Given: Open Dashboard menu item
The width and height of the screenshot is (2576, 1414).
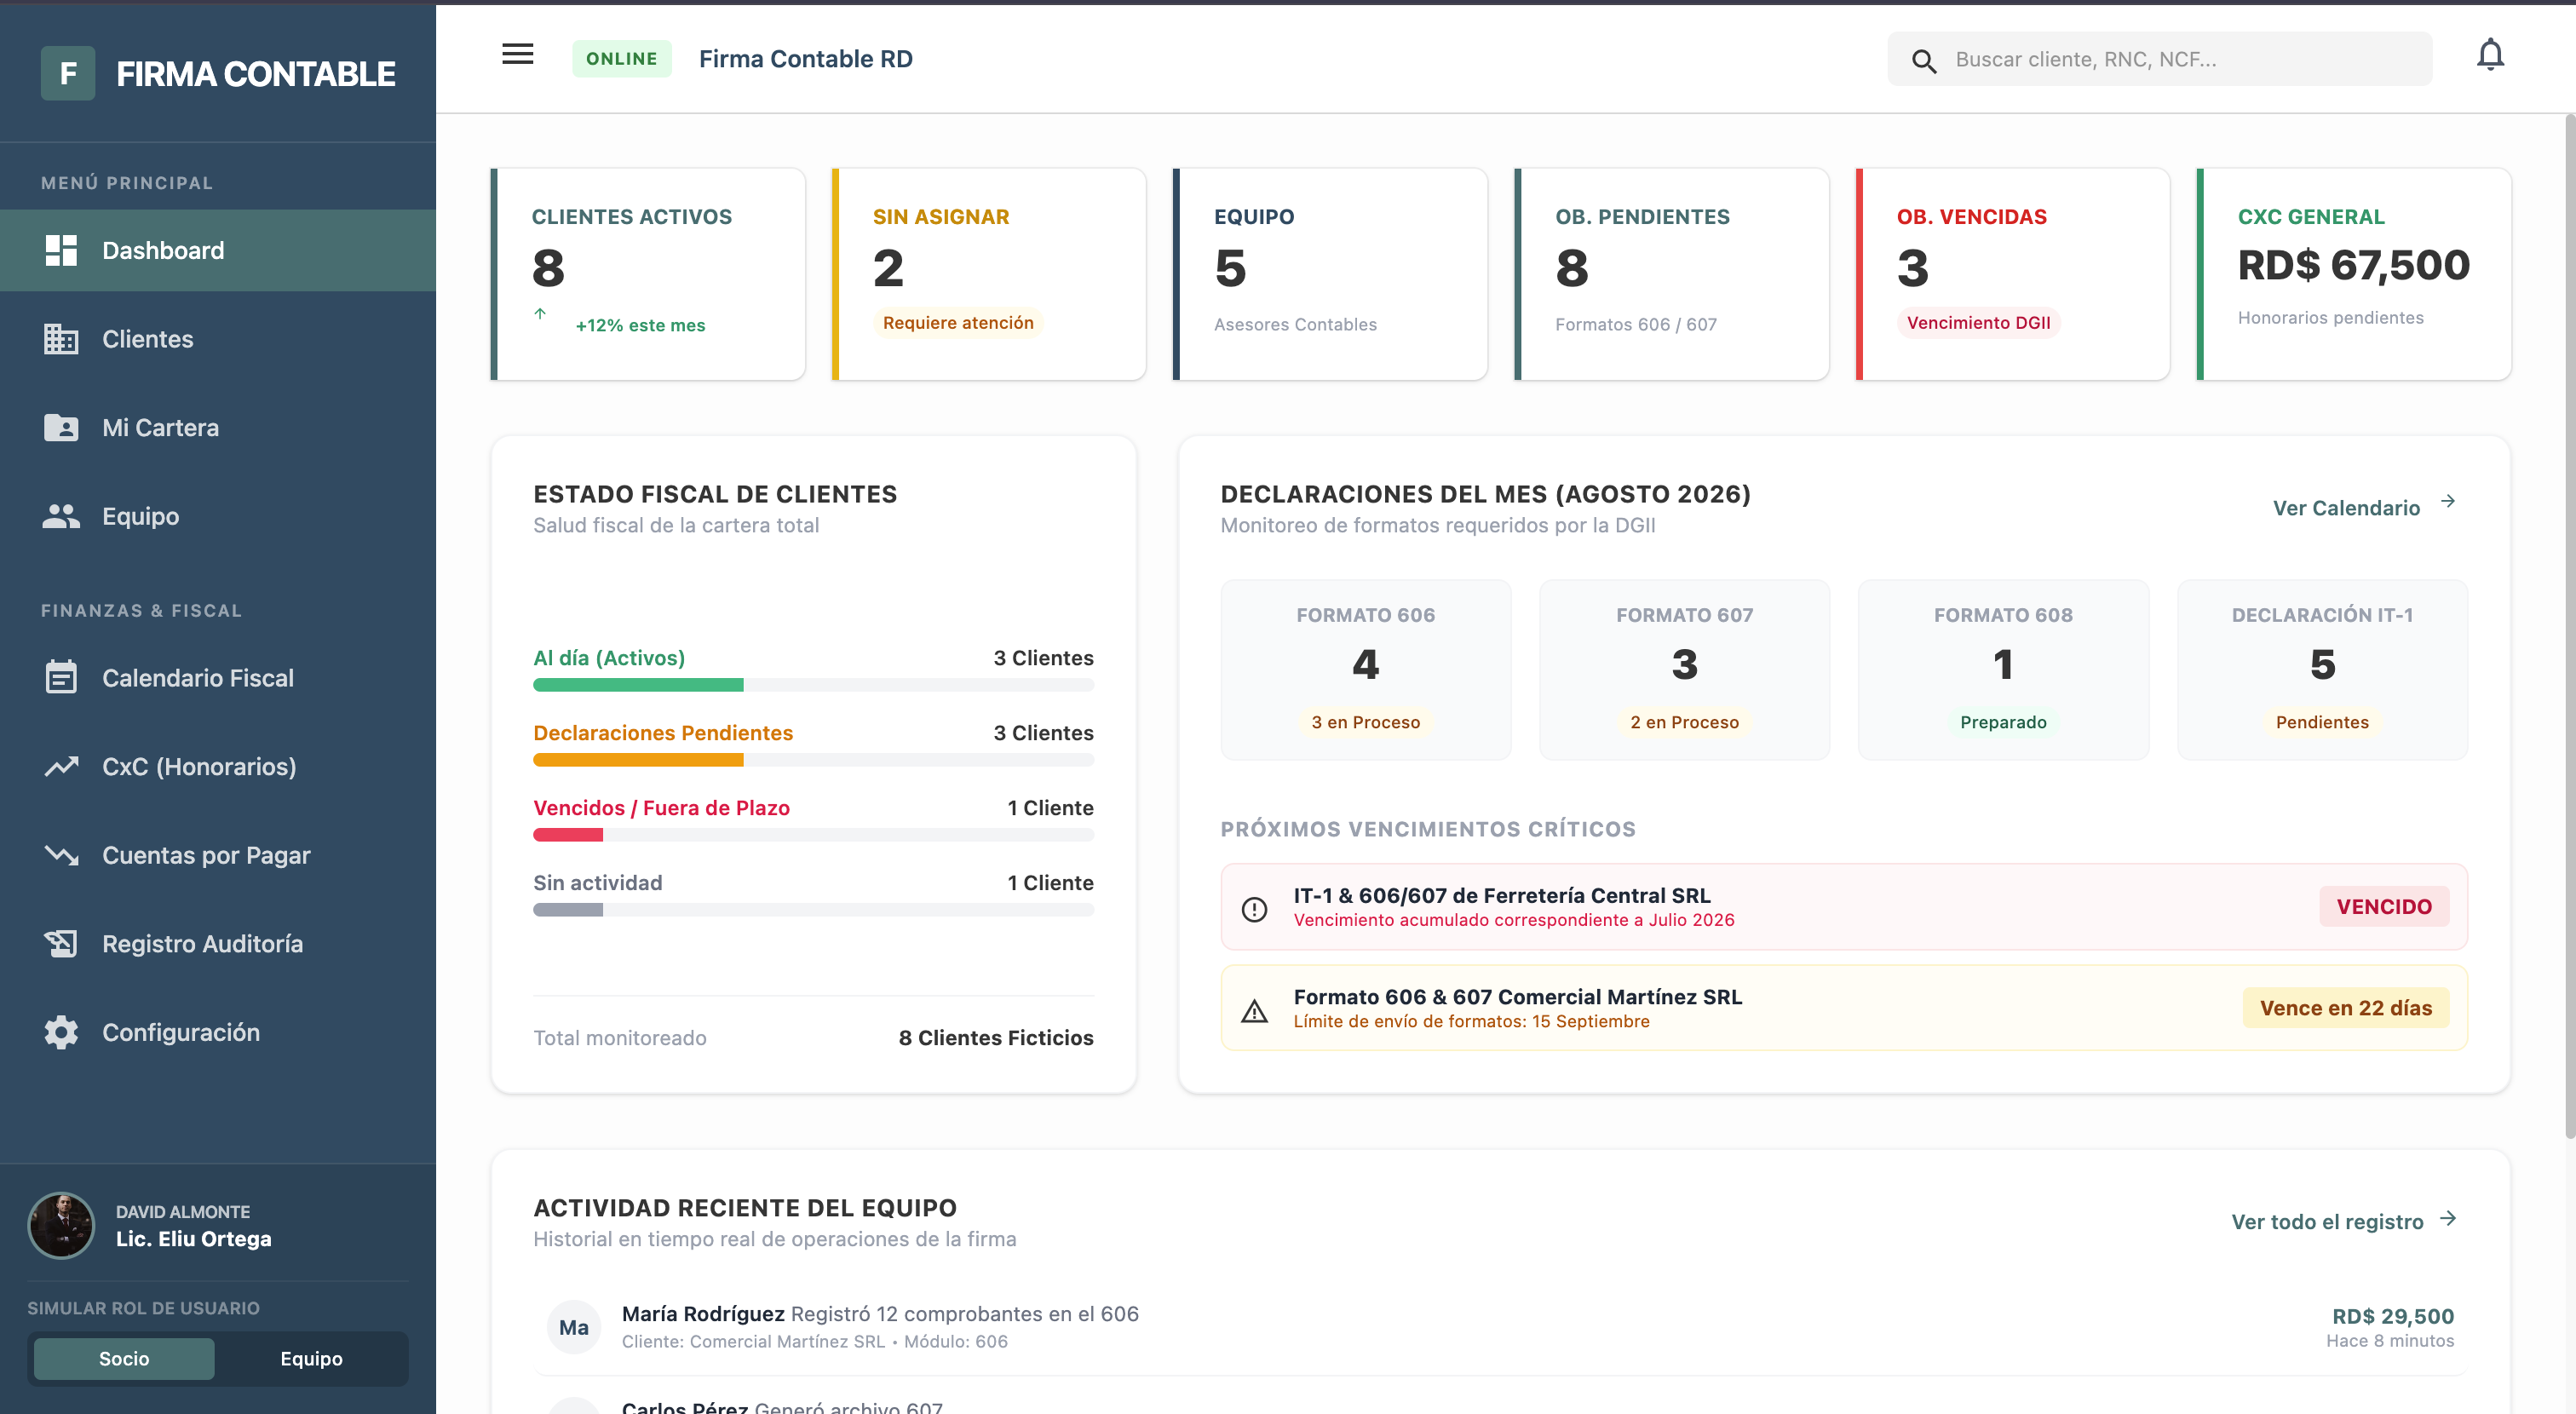Looking at the screenshot, I should tap(218, 250).
